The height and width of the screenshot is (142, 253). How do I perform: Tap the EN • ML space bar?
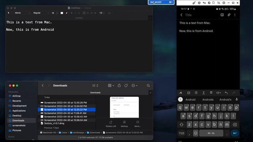coord(211,133)
